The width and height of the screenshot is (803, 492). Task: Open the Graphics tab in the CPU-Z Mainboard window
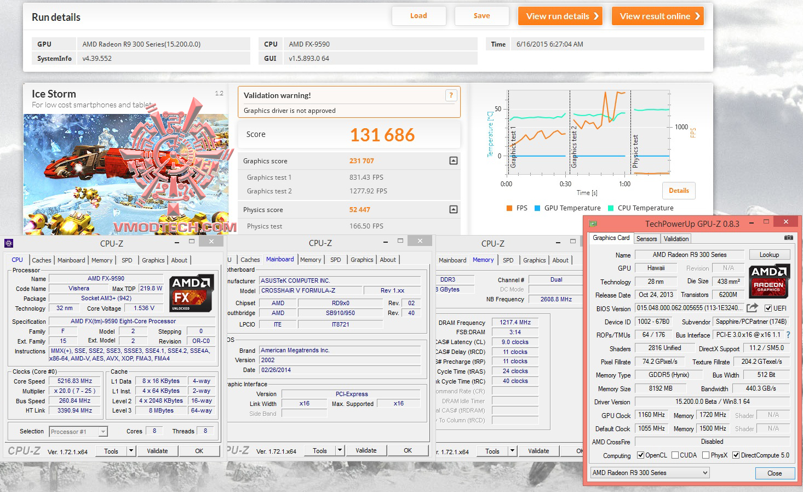click(362, 260)
